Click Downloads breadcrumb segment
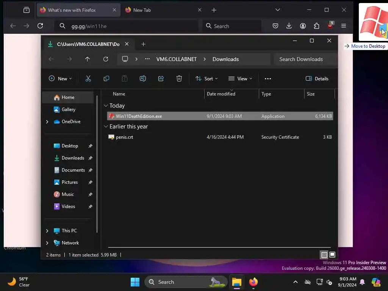The image size is (388, 291). click(x=225, y=59)
